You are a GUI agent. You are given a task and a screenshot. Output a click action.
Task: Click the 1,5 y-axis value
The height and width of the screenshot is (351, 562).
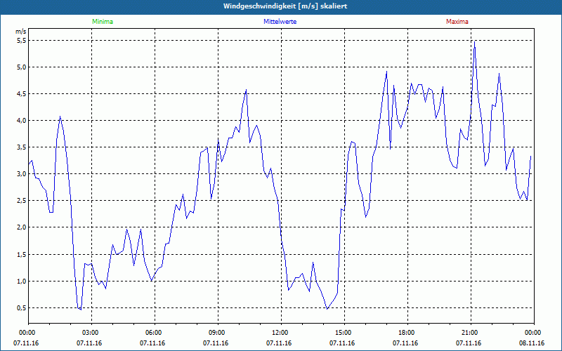click(x=22, y=254)
